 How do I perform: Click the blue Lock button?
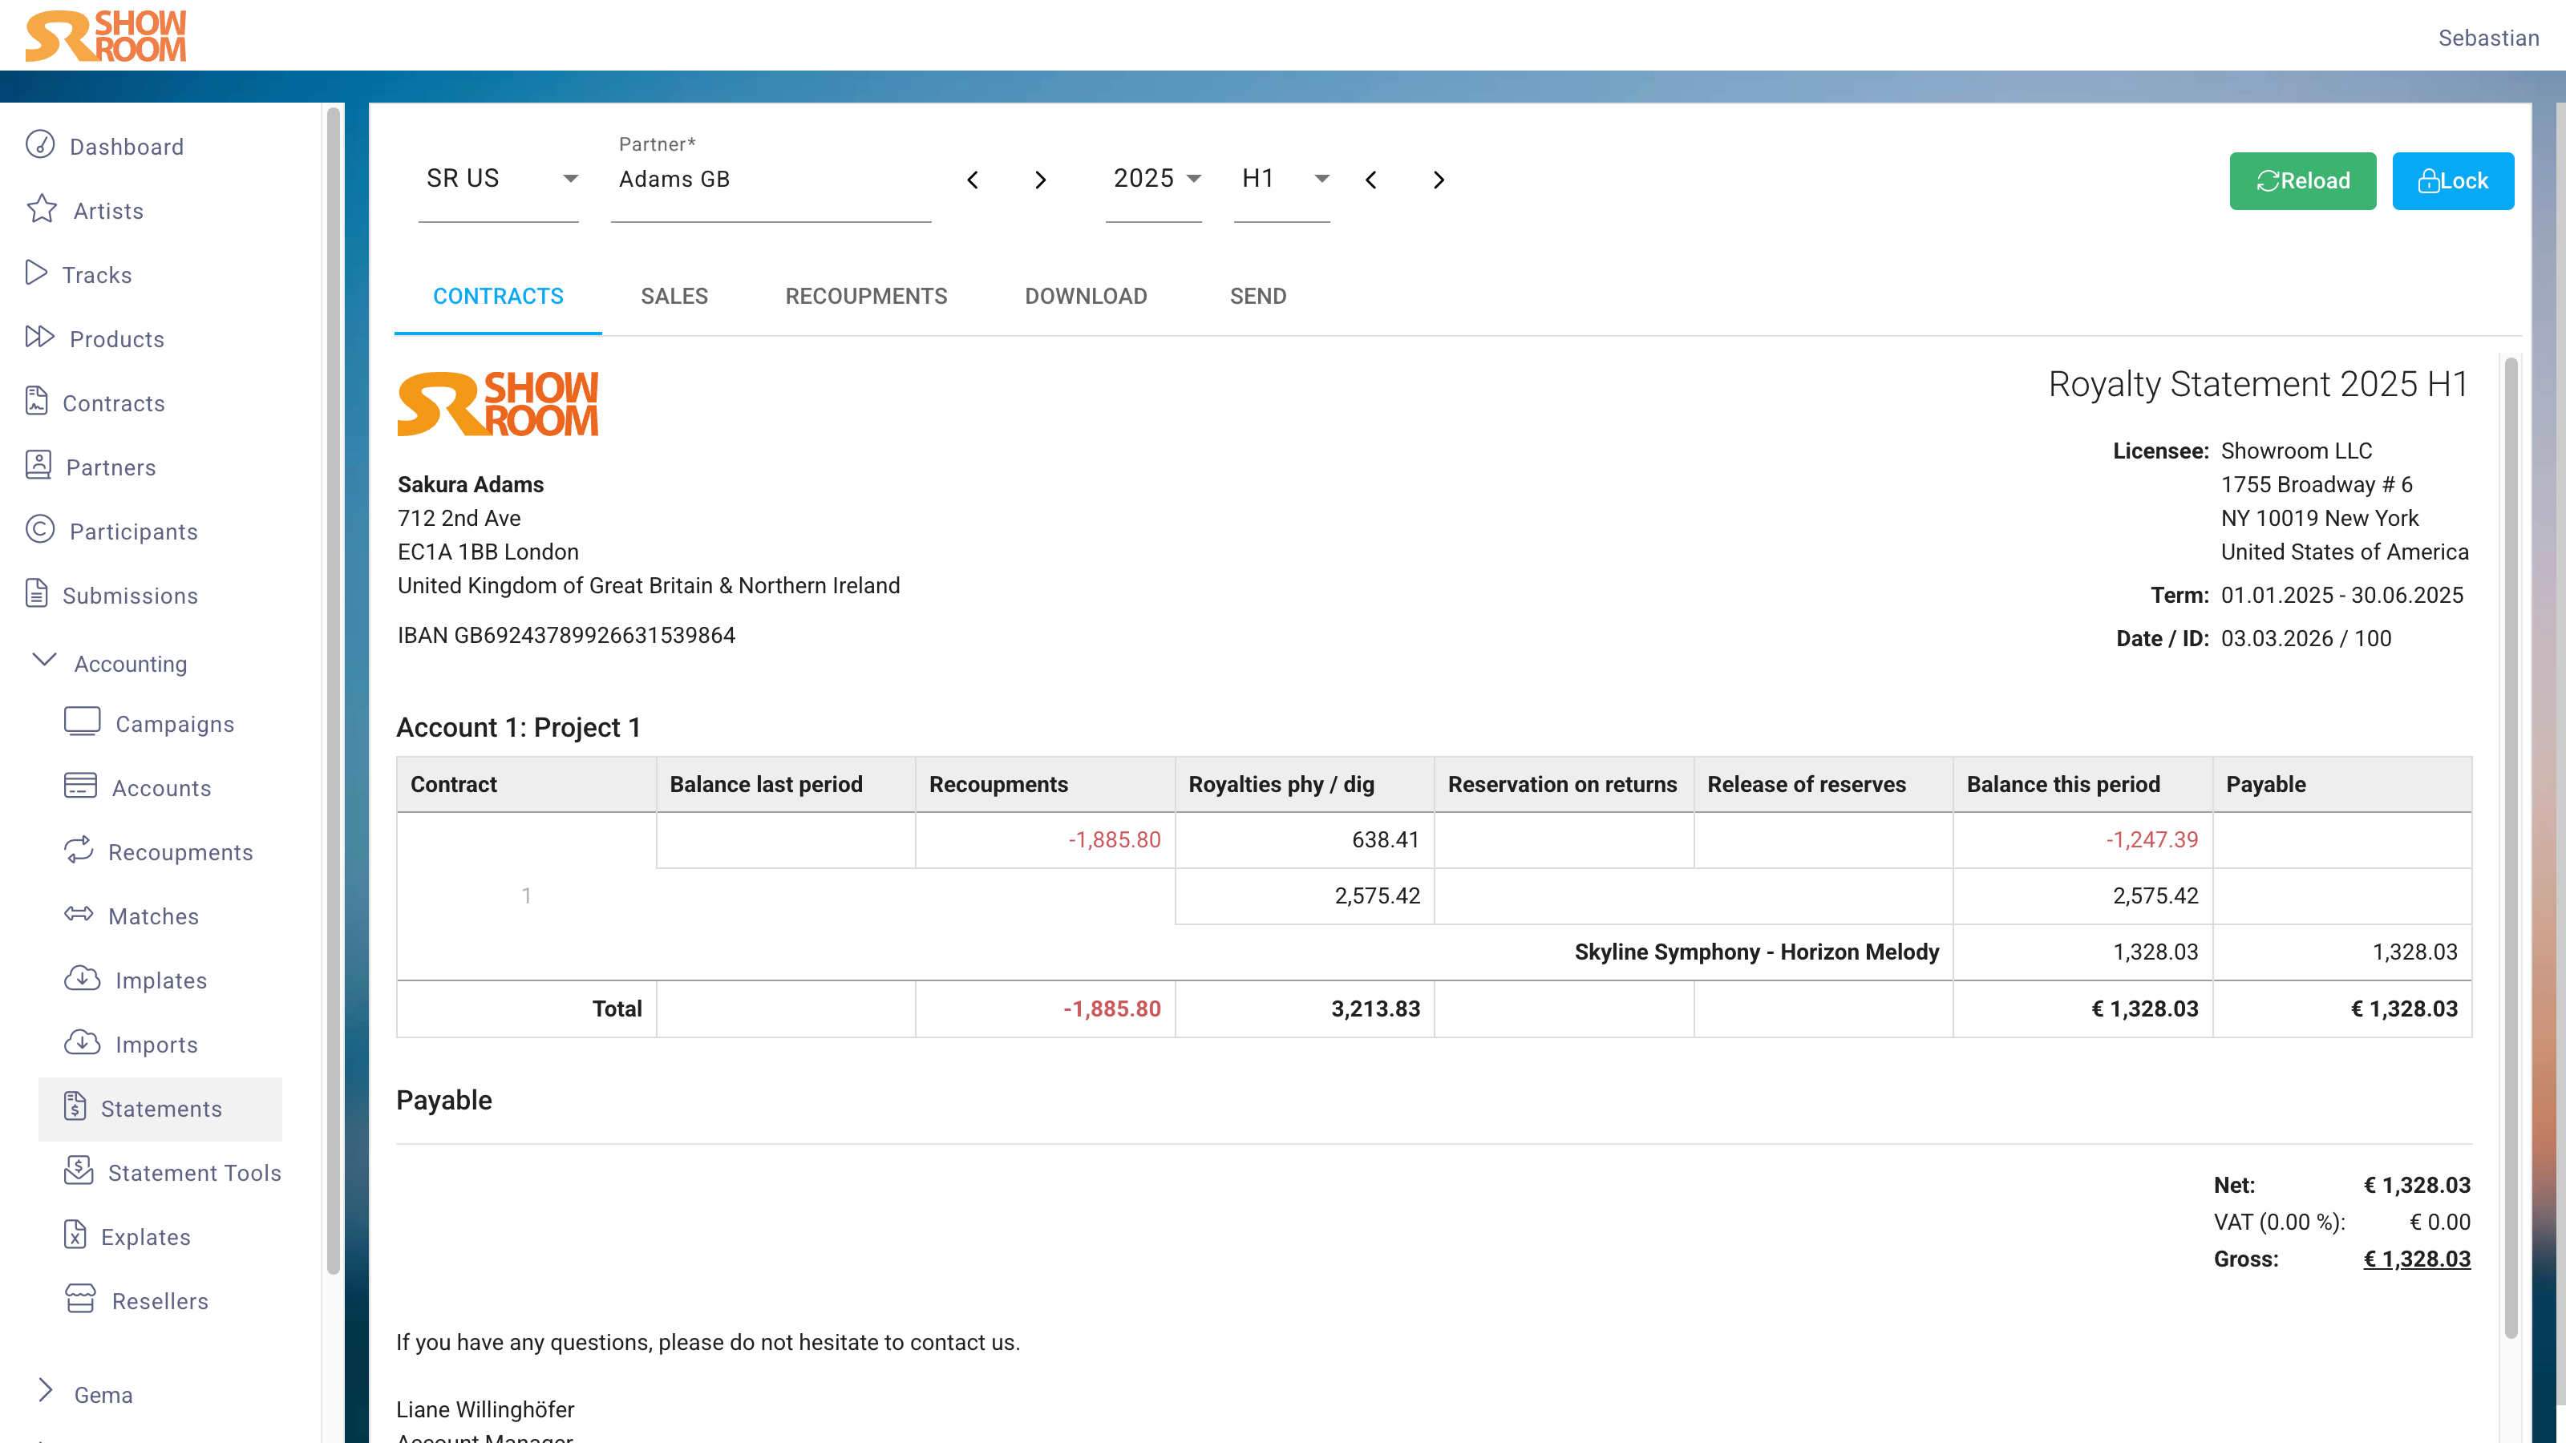pyautogui.click(x=2452, y=181)
